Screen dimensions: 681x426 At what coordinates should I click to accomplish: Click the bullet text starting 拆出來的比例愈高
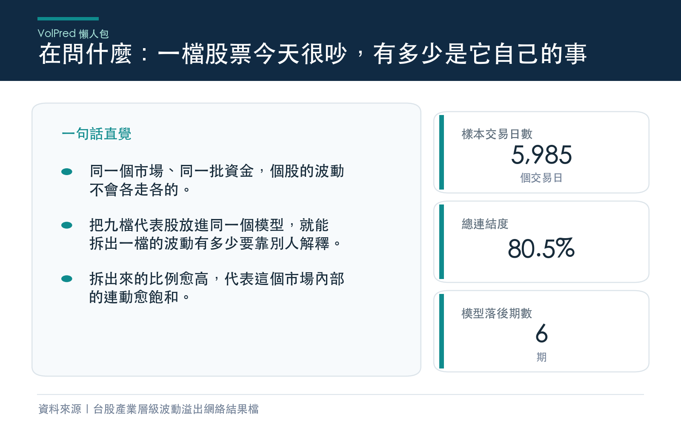[x=217, y=288]
